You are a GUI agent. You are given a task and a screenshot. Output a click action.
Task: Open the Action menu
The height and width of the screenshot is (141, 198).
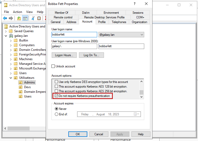click(17, 12)
